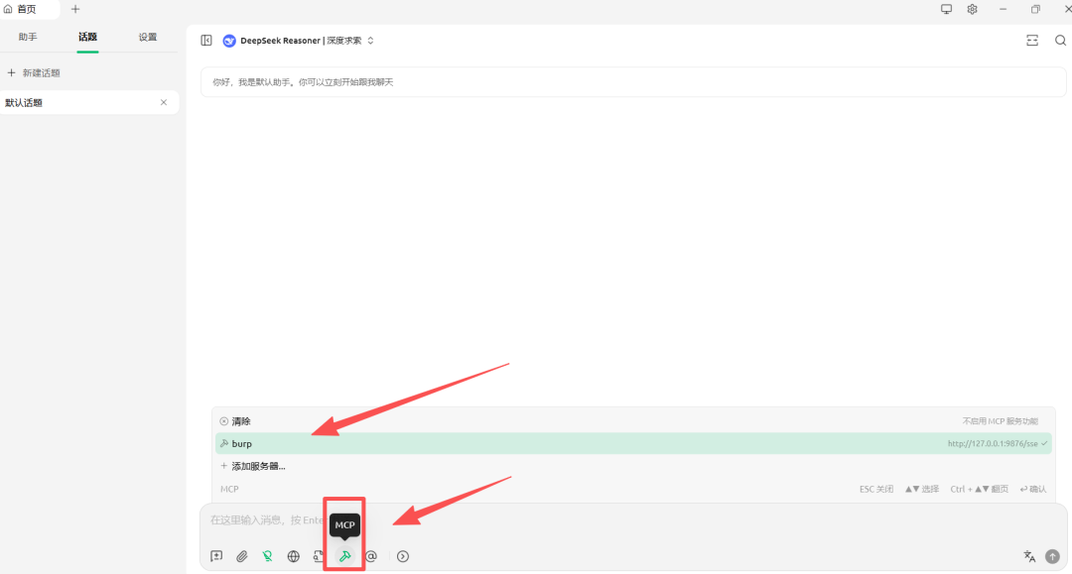Open settings gear in title bar
The height and width of the screenshot is (574, 1072).
click(973, 9)
